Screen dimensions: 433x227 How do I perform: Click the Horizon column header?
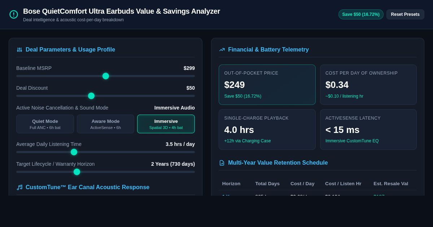coord(231,184)
